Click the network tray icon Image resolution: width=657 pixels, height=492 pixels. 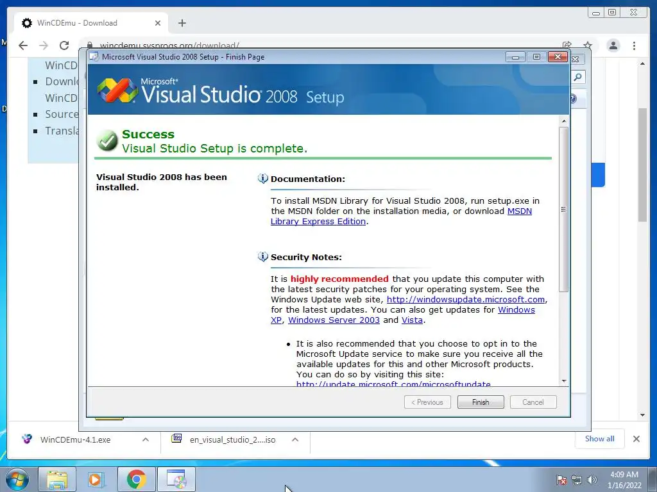(x=577, y=480)
